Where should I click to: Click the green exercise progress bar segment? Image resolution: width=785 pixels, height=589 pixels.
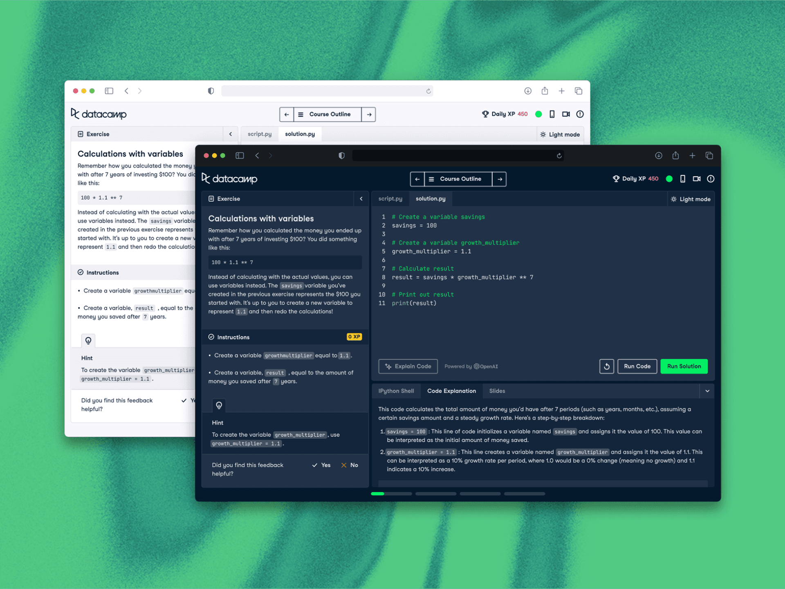tap(377, 494)
